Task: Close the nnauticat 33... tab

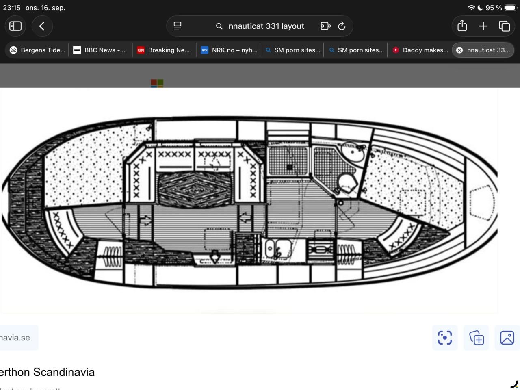Action: [x=459, y=50]
